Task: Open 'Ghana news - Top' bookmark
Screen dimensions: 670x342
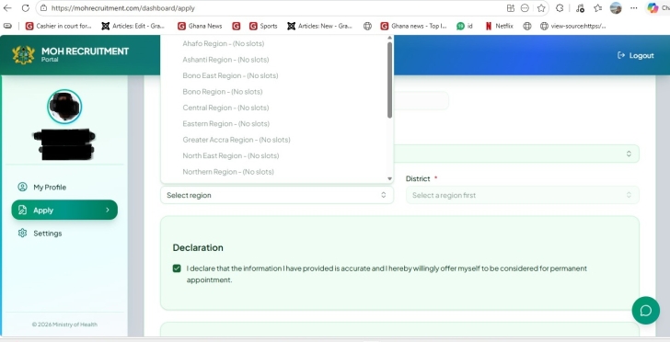Action: click(413, 26)
